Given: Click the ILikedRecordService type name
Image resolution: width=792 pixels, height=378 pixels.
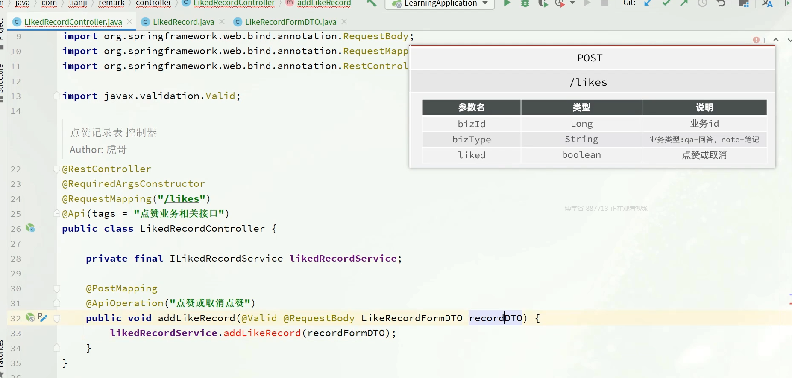Looking at the screenshot, I should [x=226, y=258].
